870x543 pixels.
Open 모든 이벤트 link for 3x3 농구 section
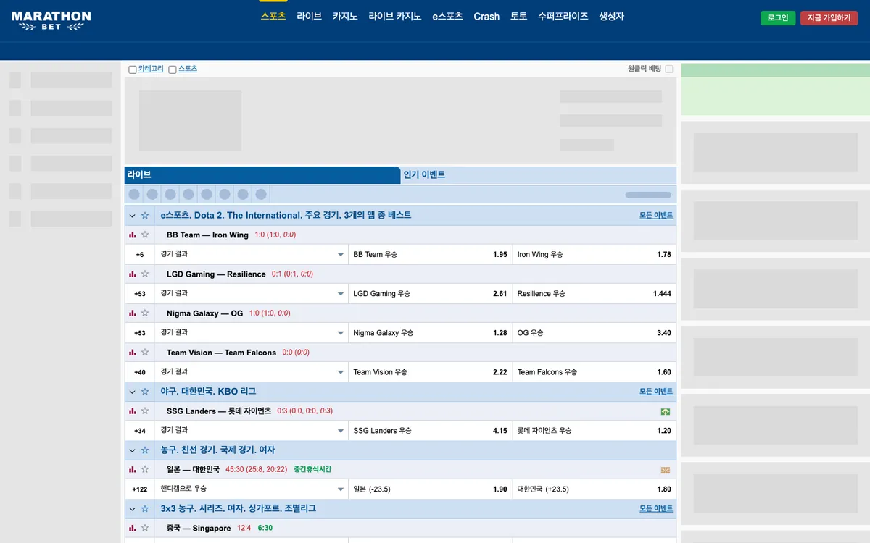click(656, 509)
